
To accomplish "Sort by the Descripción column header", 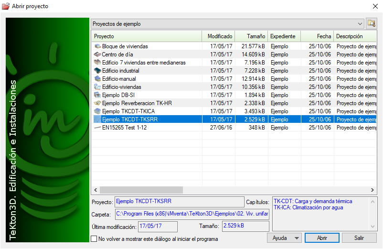I will point(355,36).
